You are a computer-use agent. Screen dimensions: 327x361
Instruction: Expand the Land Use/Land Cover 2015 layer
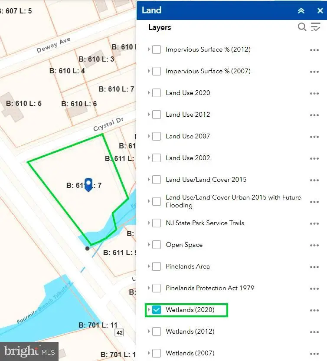tap(149, 180)
